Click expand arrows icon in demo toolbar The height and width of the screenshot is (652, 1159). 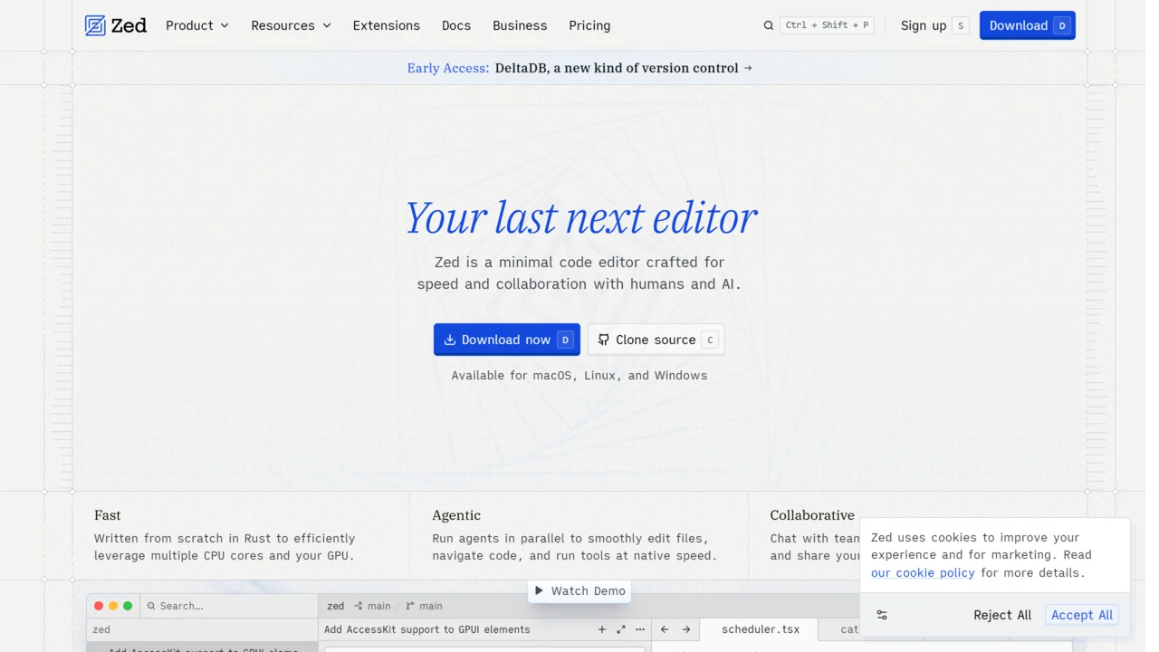coord(621,629)
